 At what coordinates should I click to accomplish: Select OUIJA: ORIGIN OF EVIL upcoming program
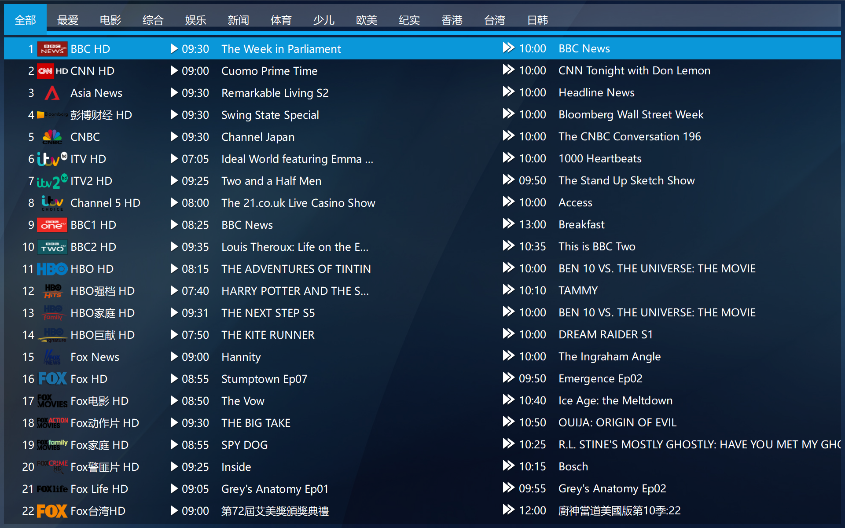click(617, 422)
